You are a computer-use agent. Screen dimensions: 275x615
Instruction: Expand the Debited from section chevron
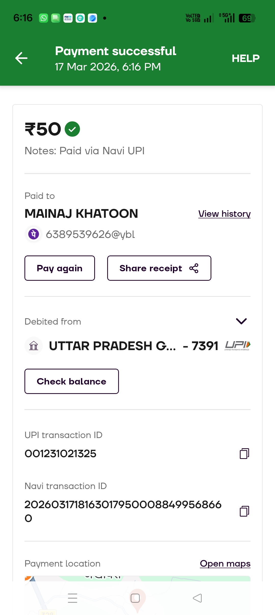coord(241,321)
